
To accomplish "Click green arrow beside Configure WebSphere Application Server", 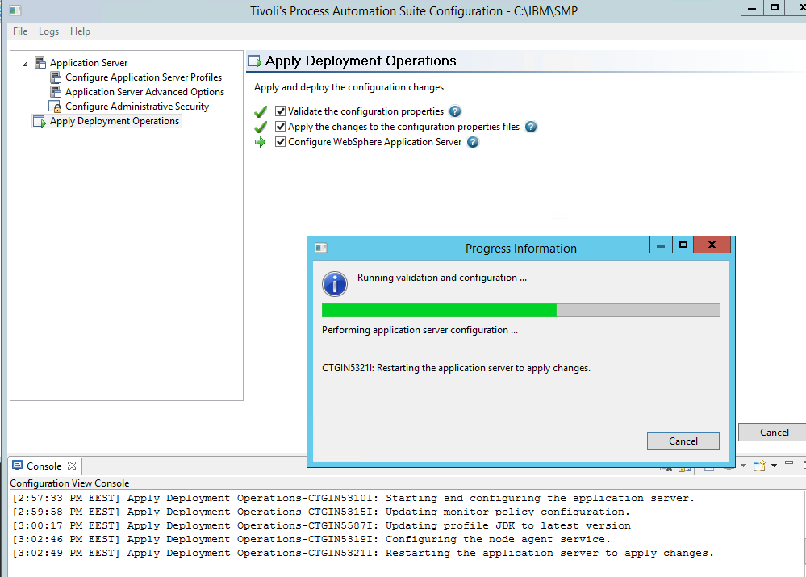I will pyautogui.click(x=261, y=142).
